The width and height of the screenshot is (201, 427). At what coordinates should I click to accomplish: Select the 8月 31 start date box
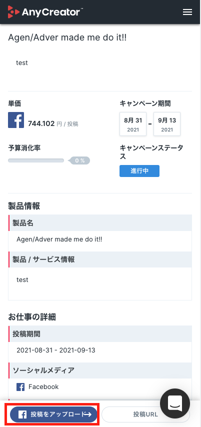tap(133, 124)
